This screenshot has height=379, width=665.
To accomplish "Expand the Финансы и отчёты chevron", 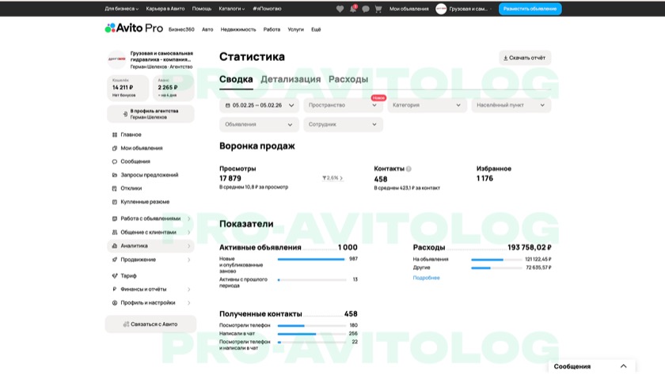I will tap(188, 290).
